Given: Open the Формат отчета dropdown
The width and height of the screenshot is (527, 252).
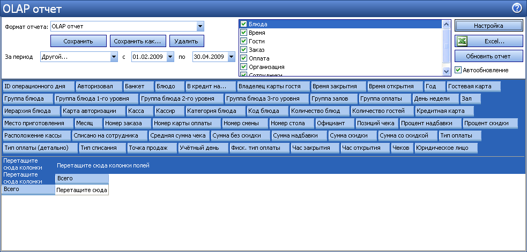Looking at the screenshot, I should [x=200, y=26].
